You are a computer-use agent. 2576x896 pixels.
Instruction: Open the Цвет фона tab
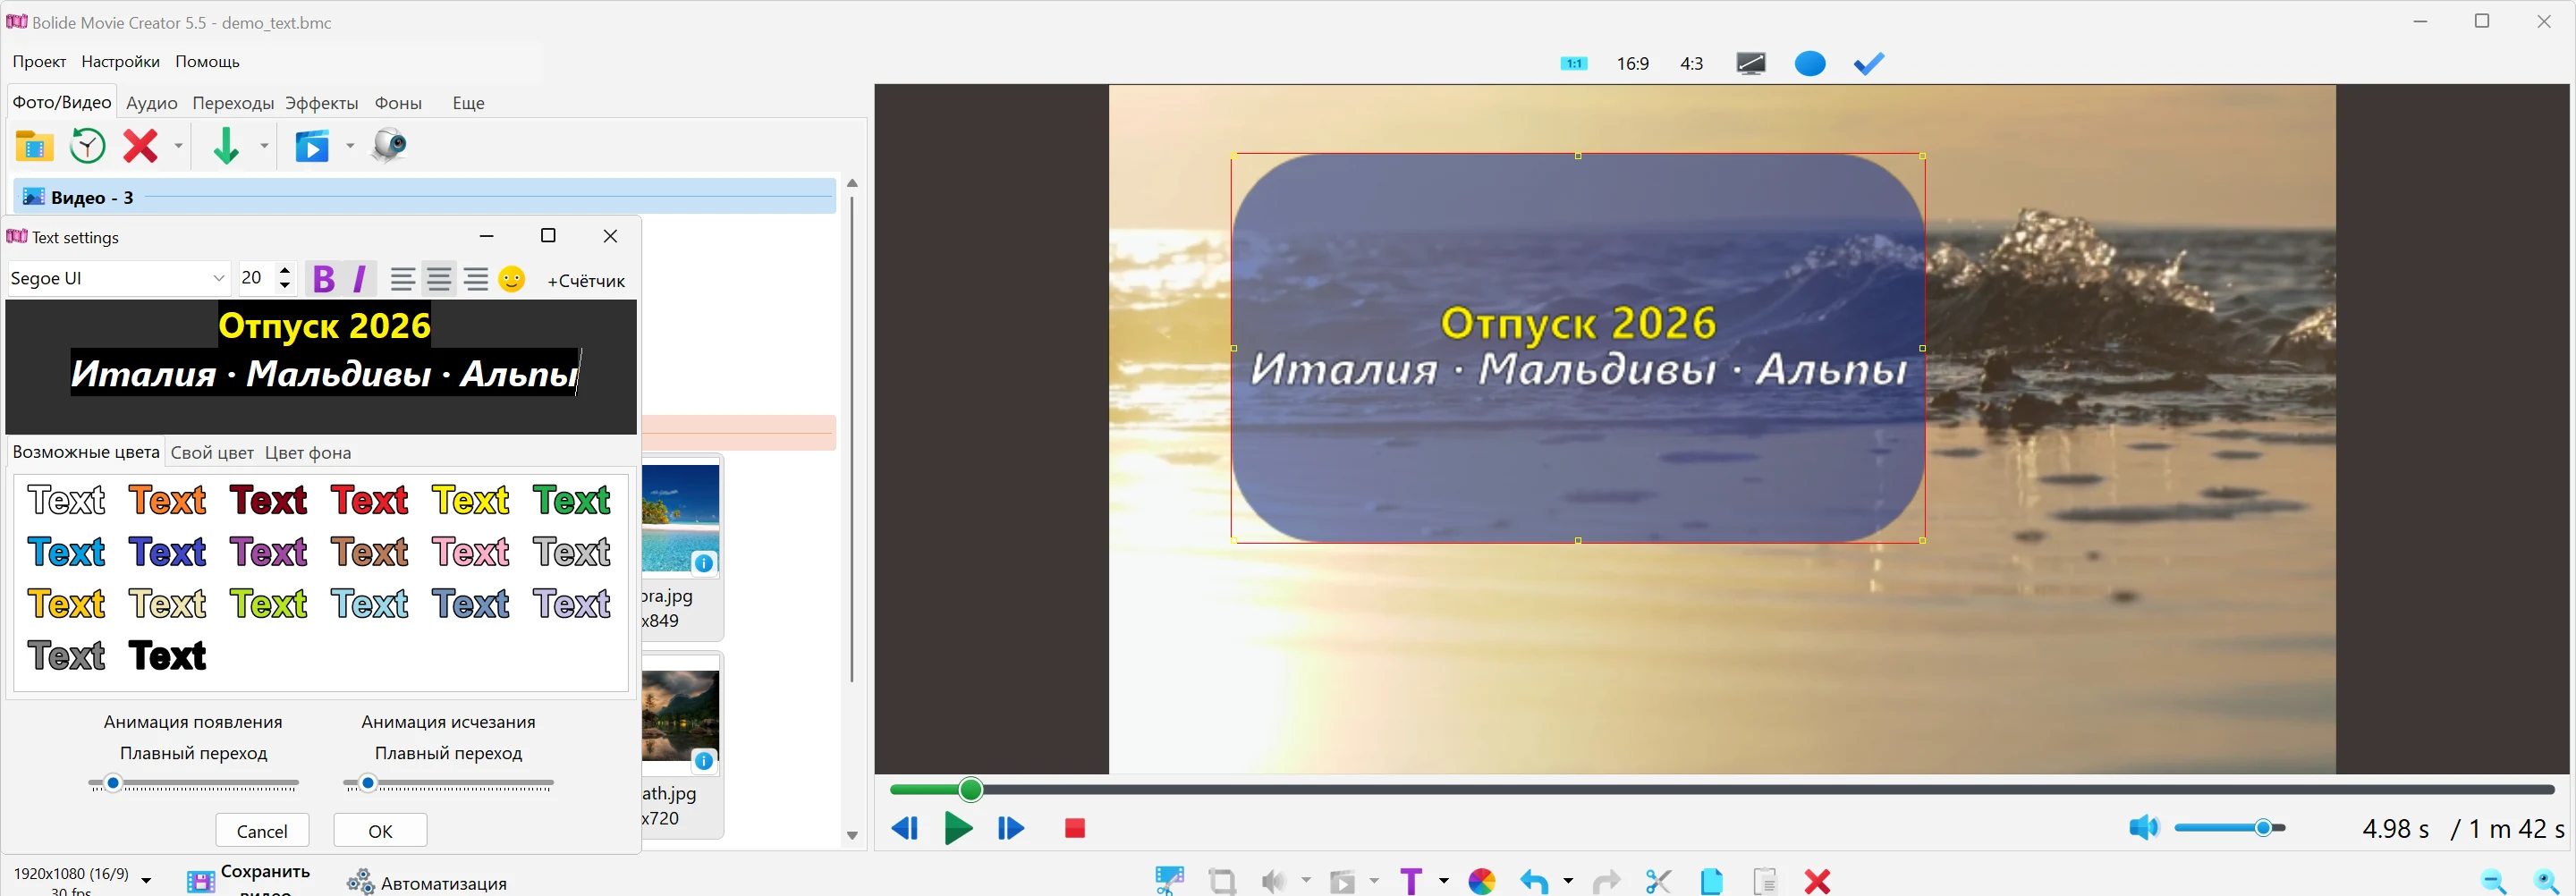click(308, 453)
